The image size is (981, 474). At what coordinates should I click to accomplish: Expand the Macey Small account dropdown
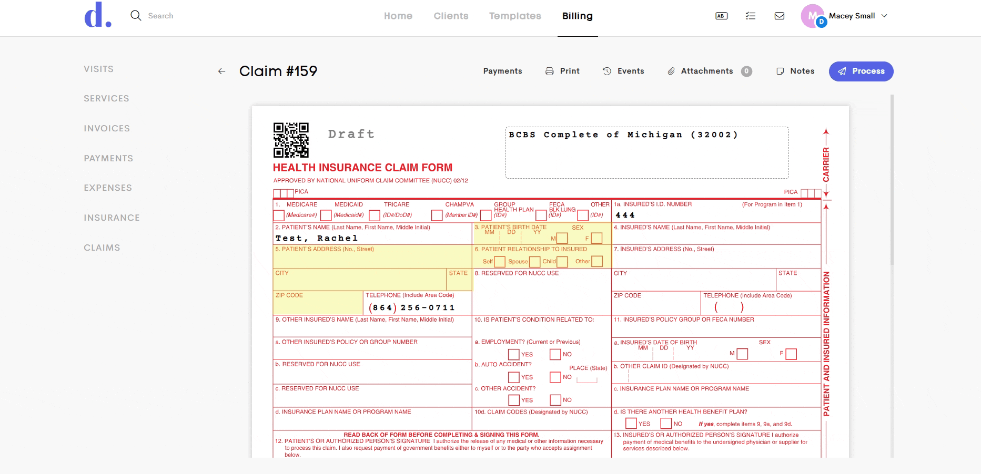click(x=884, y=16)
